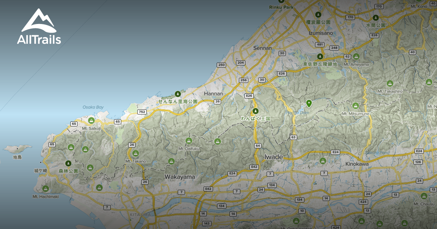Select the tree icon at 森林公園
437x229 pixels.
[68, 163]
